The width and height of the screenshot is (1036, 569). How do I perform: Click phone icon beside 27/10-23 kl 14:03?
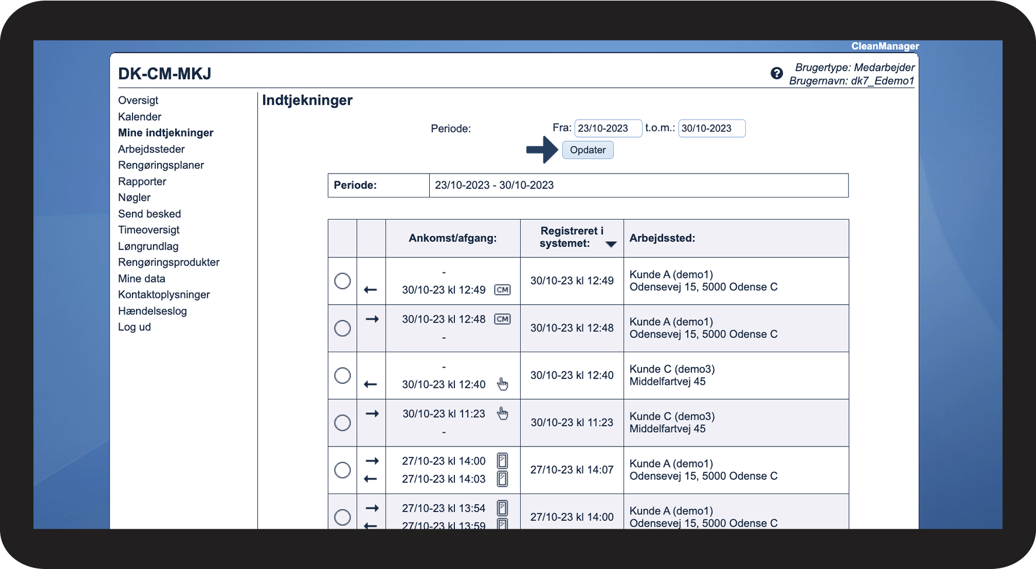[x=502, y=479]
